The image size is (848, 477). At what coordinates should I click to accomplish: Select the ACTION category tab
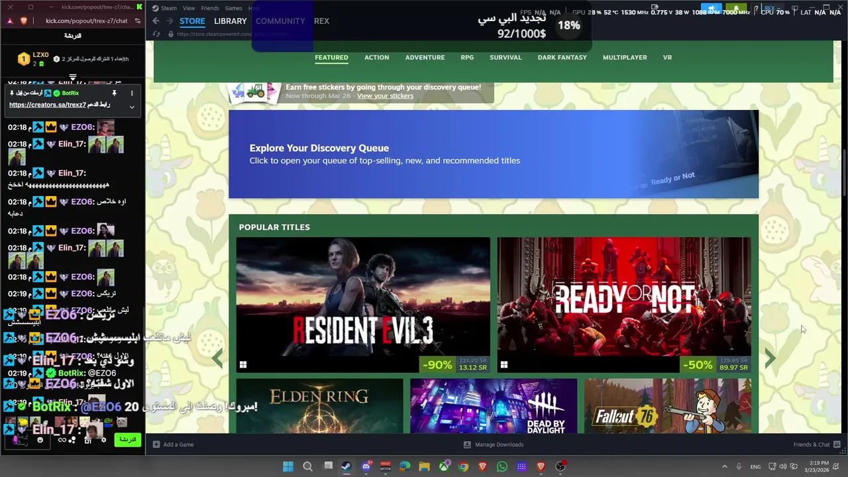(376, 58)
